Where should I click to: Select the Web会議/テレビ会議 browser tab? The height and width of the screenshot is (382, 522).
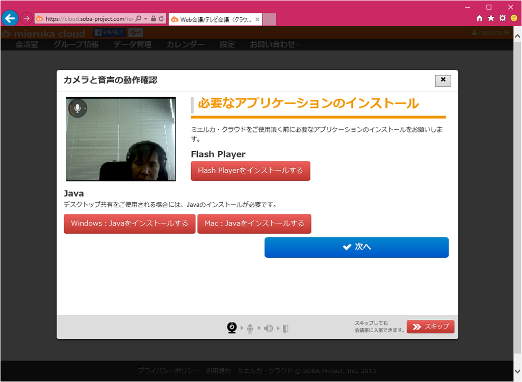(x=215, y=20)
